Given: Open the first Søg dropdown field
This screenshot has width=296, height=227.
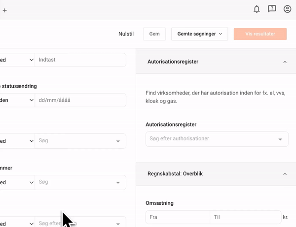Looking at the screenshot, I should coord(80,141).
